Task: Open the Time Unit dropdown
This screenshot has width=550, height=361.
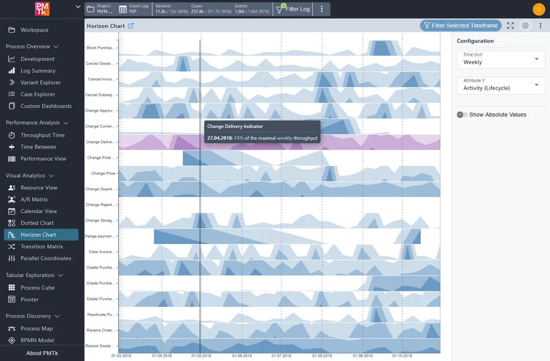Action: click(x=501, y=59)
